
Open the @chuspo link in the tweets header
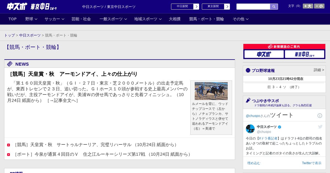point(253,116)
